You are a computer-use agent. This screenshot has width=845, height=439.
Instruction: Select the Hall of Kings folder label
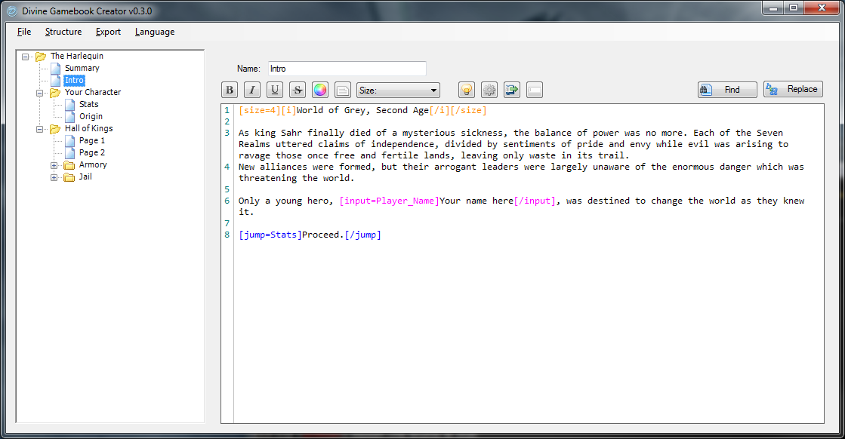click(x=89, y=128)
